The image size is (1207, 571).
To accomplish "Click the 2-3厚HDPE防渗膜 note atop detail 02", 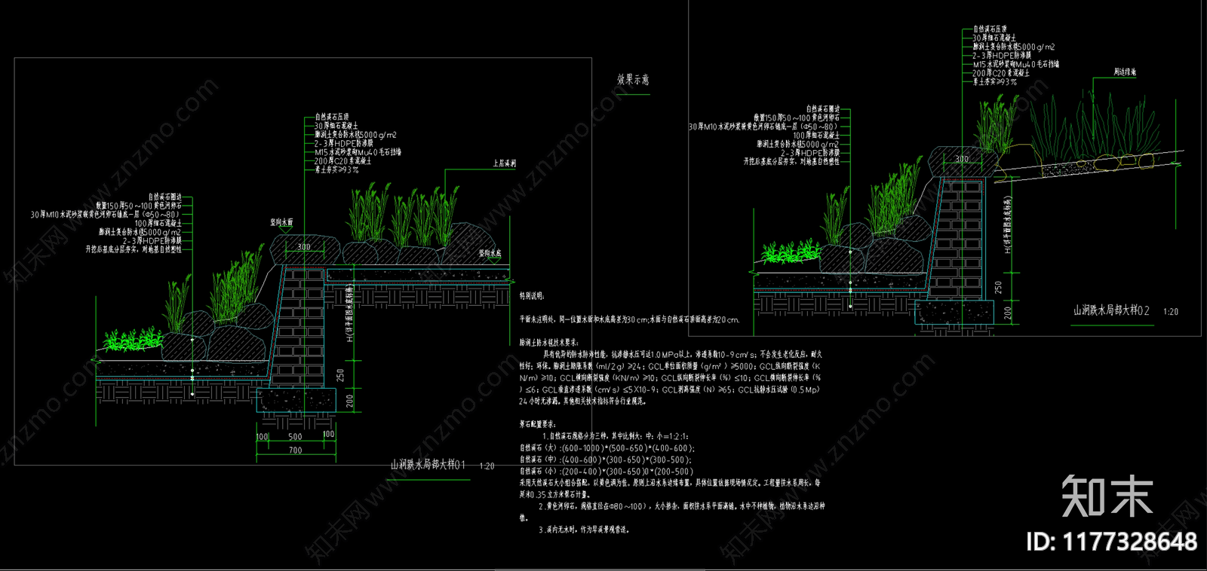I will 1002,56.
